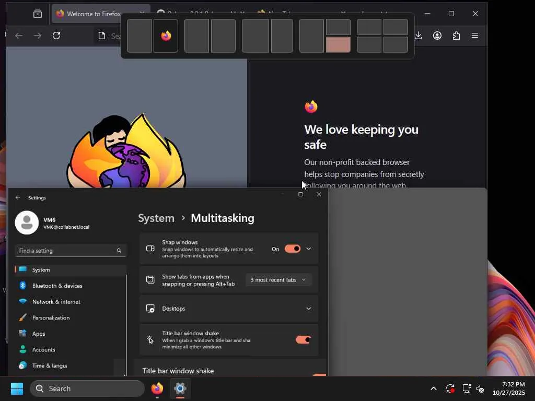Click the taskbar Search box
Screen dimensions: 535x401
[87, 388]
